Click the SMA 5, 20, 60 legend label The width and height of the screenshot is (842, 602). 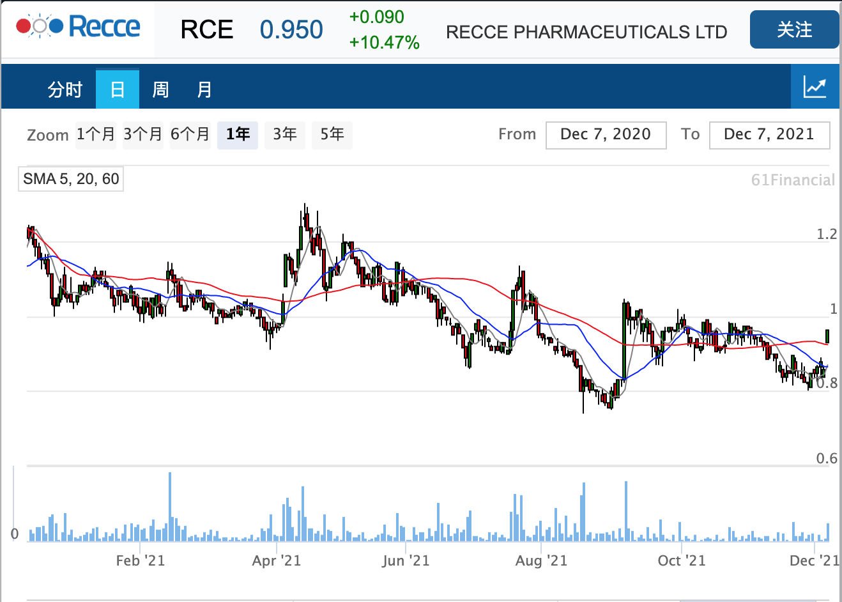click(71, 179)
